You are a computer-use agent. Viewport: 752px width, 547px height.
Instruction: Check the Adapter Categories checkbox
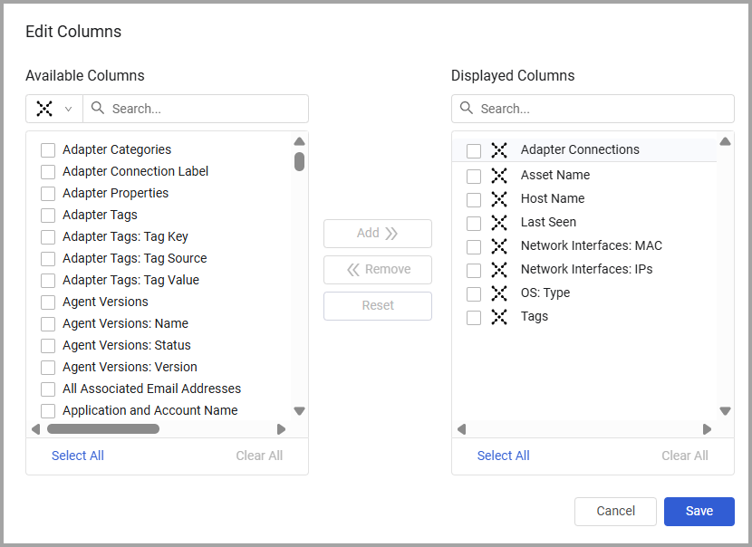click(x=48, y=150)
